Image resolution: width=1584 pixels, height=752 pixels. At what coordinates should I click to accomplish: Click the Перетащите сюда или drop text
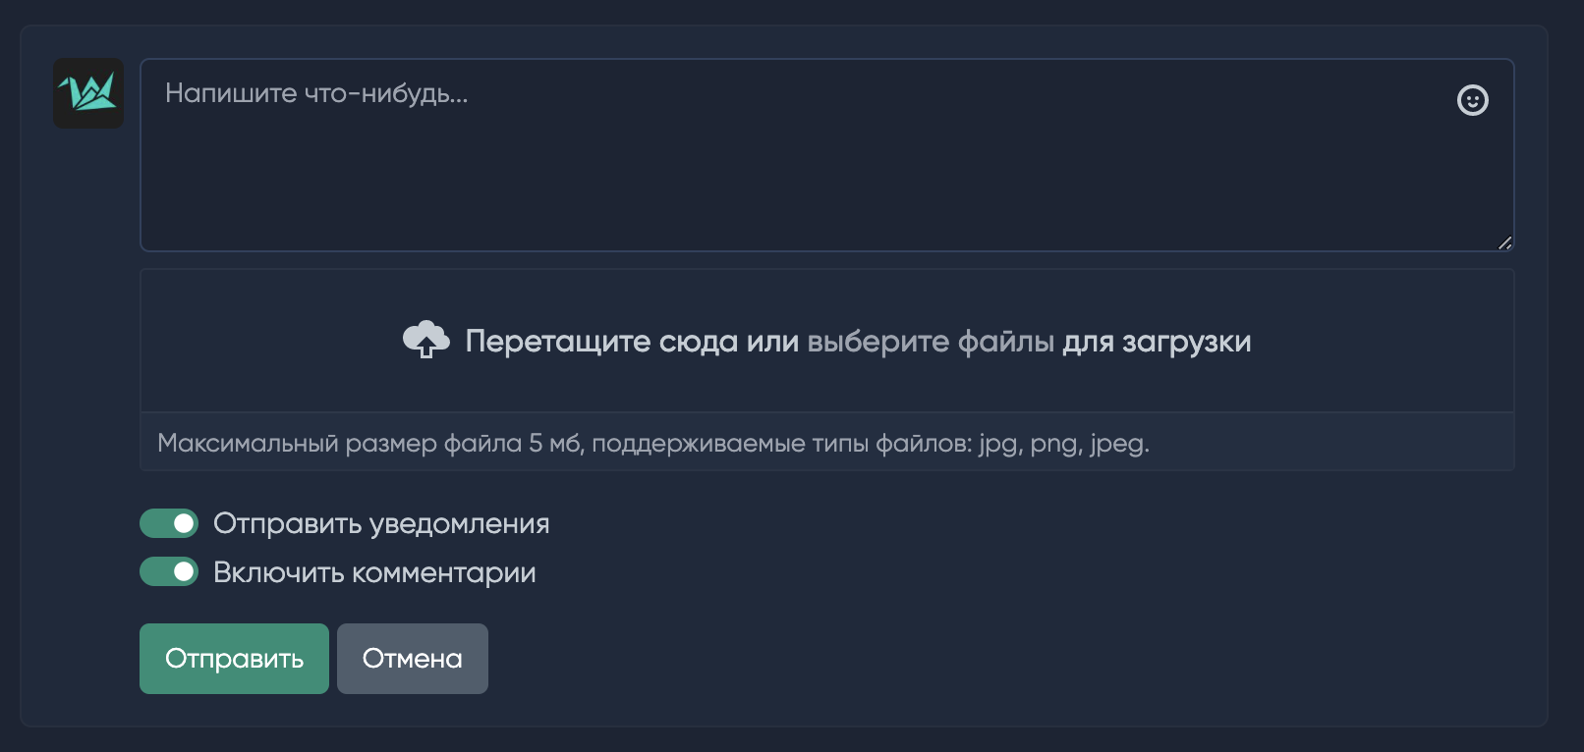(632, 342)
